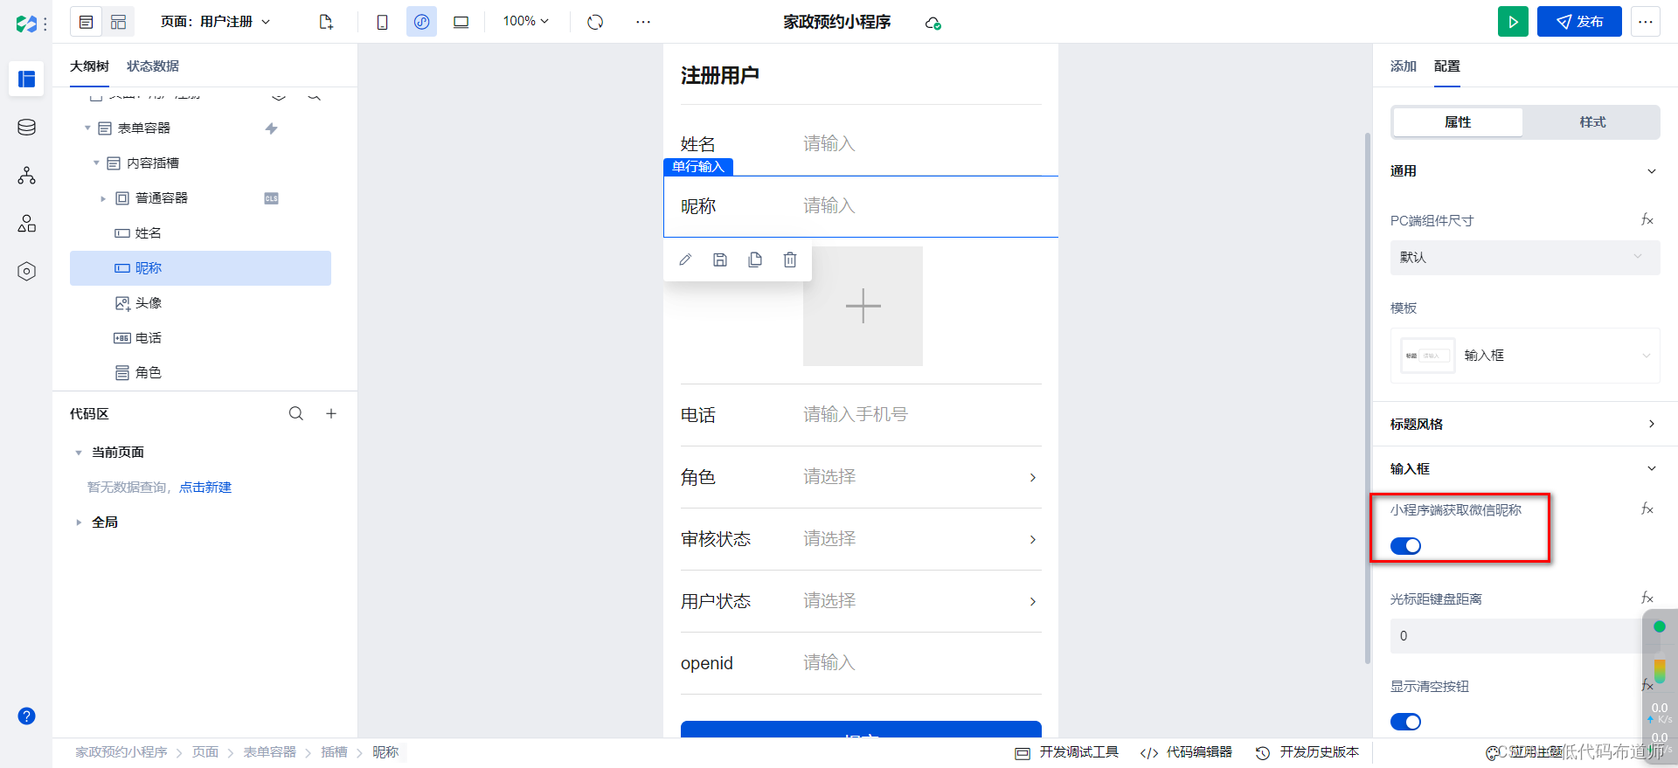Open the pages sidebar icon
This screenshot has height=768, width=1678.
pyautogui.click(x=26, y=80)
